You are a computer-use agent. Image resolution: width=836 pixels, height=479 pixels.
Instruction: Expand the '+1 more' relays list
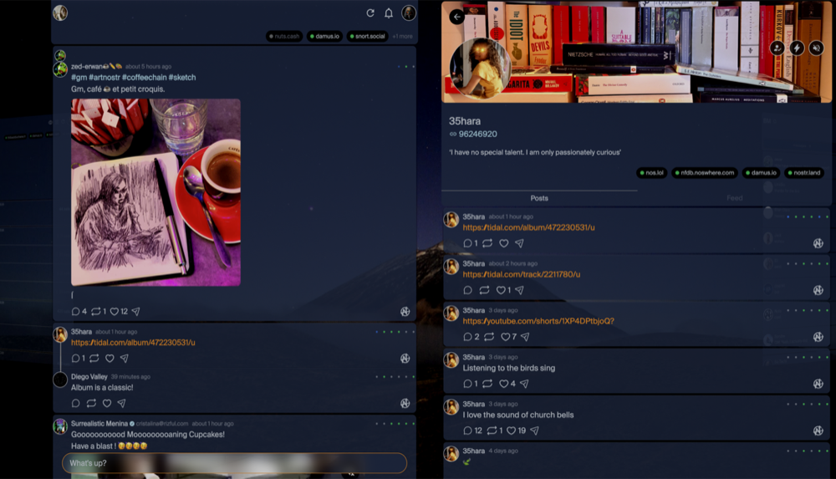point(402,37)
